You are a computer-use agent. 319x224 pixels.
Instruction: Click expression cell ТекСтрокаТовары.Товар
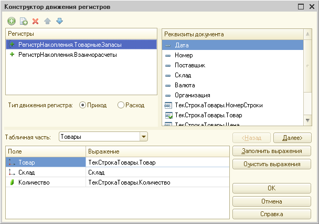(x=158, y=162)
